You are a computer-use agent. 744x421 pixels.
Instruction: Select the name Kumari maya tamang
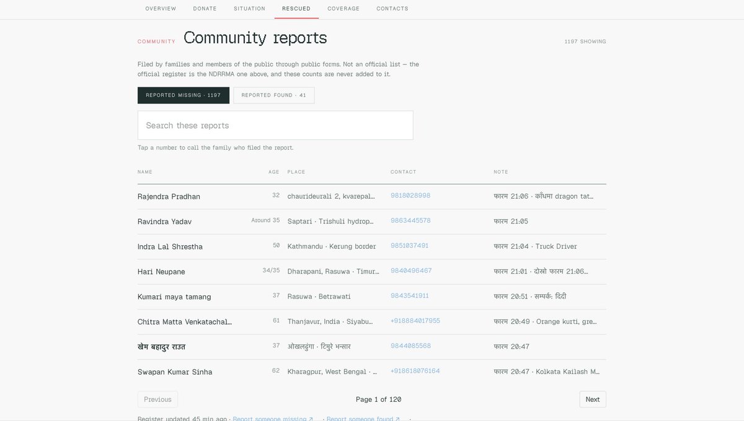click(174, 297)
